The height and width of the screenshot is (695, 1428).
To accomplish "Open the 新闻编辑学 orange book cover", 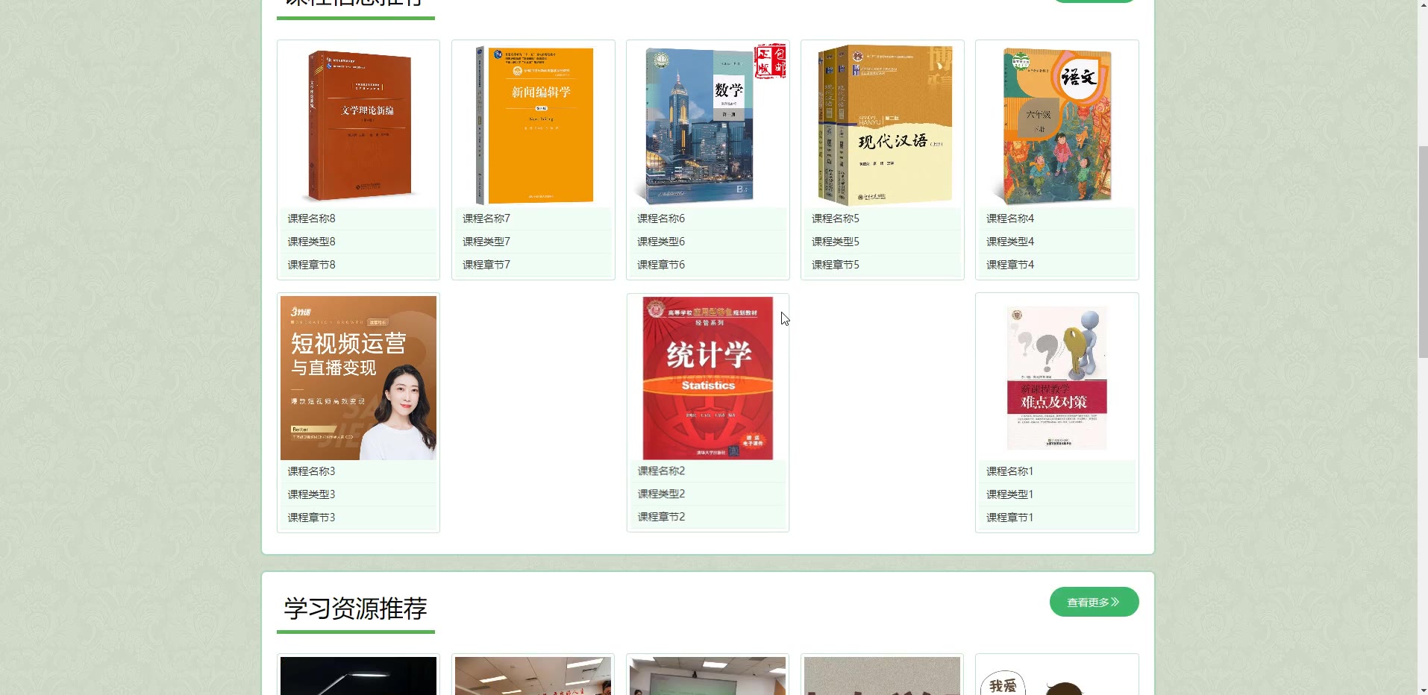I will pos(533,125).
